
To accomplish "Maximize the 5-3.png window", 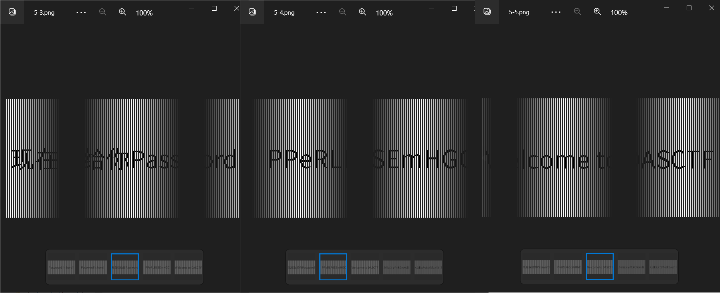I will [214, 8].
